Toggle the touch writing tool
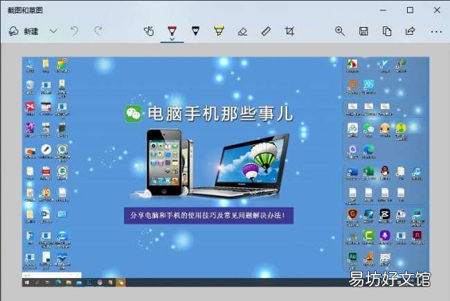This screenshot has width=450, height=301. pos(149,31)
